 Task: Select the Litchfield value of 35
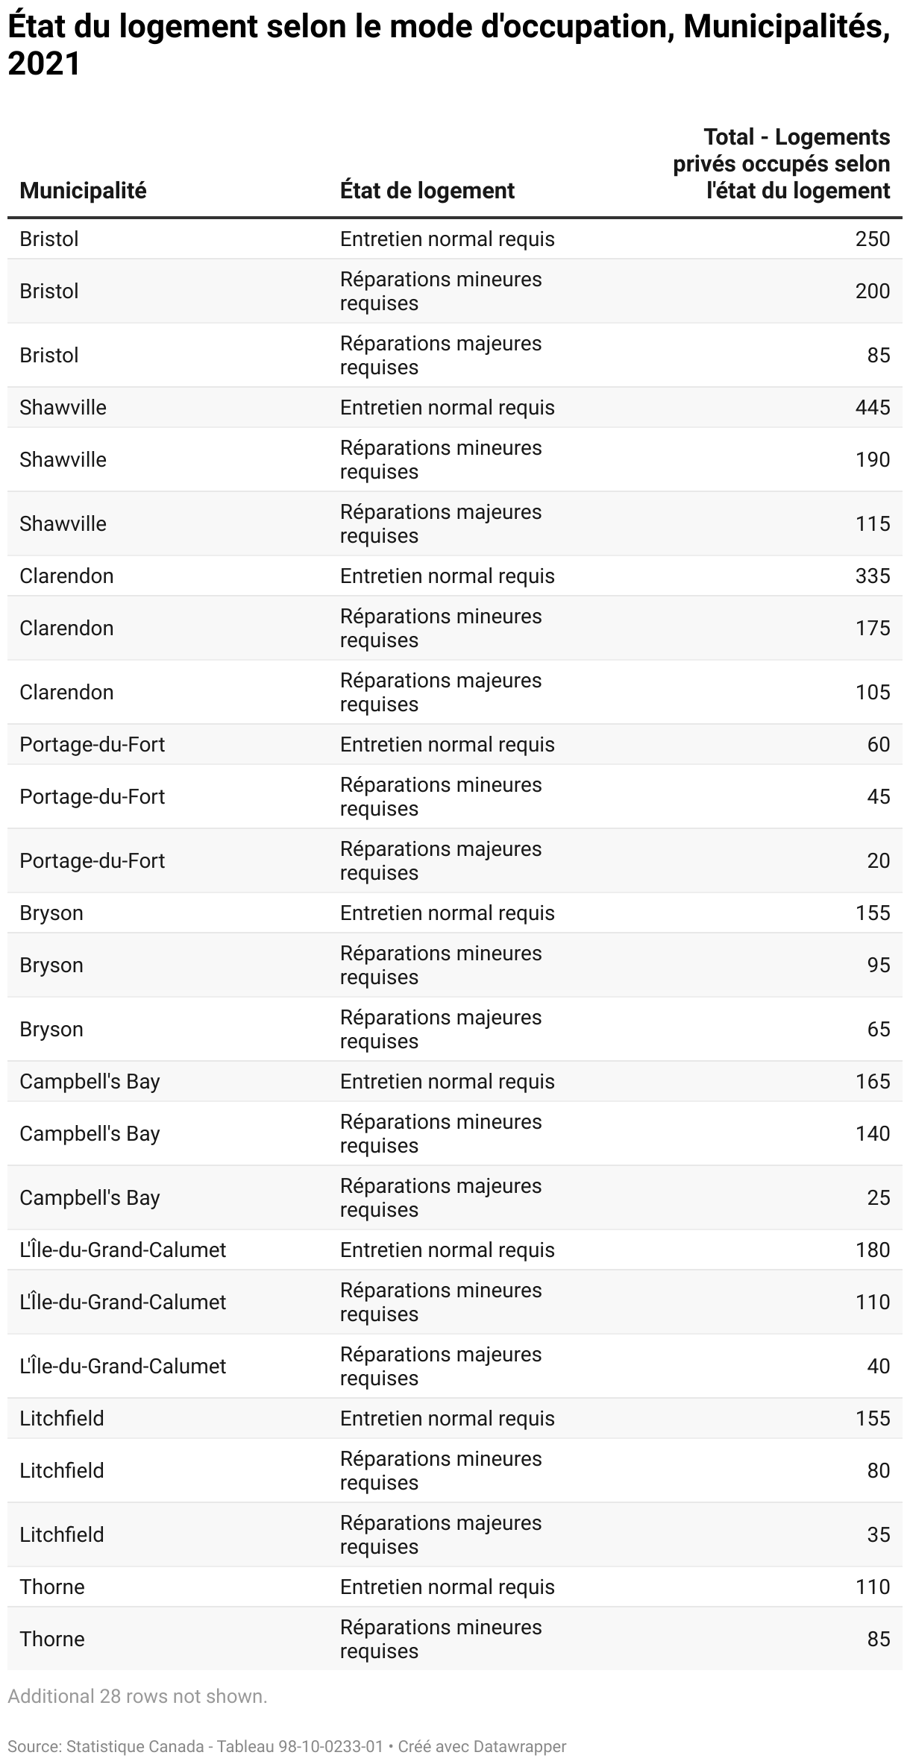(x=879, y=1535)
